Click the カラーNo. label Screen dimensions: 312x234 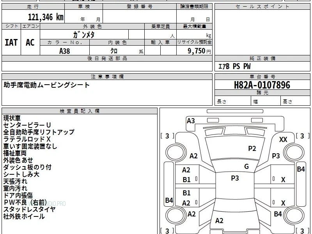[65, 43]
